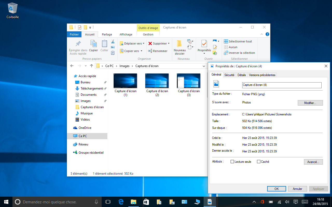The width and height of the screenshot is (332, 207).
Task: Click Aucun in the Sélectionner group
Action: click(x=231, y=47)
